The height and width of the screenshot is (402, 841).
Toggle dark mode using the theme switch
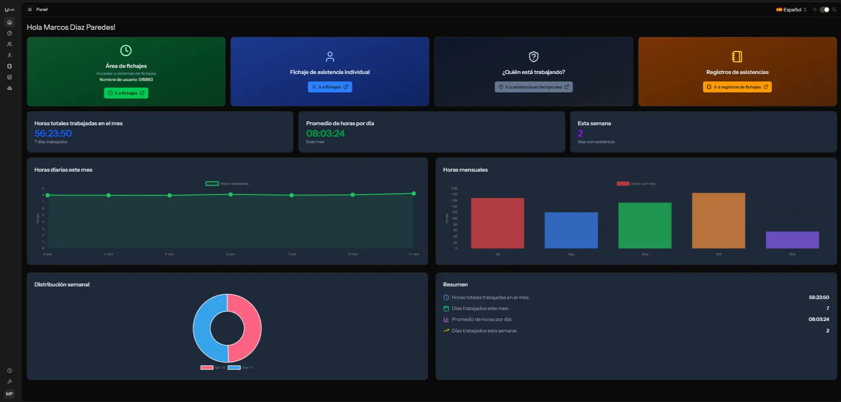[825, 9]
